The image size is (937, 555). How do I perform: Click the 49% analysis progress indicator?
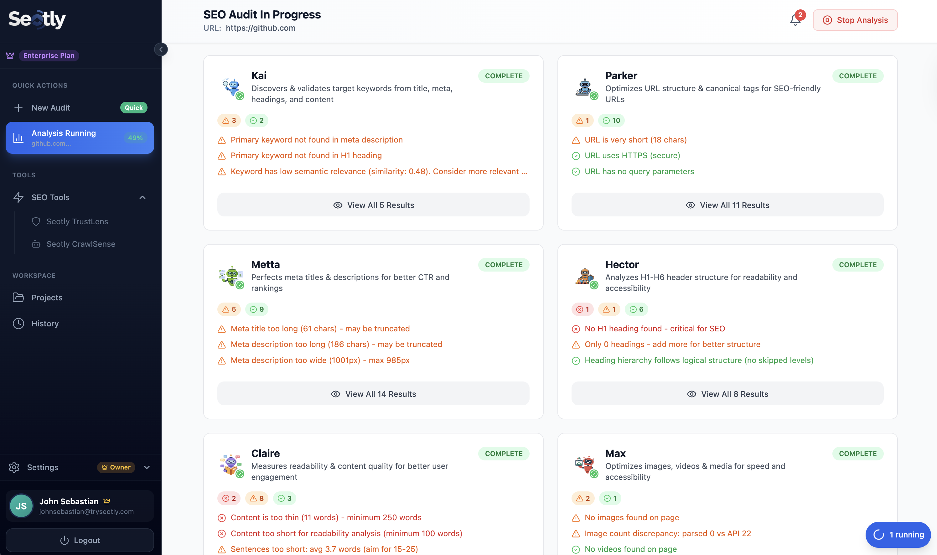click(x=135, y=137)
